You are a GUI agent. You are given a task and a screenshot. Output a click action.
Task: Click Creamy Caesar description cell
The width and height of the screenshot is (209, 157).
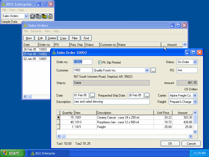click(125, 117)
